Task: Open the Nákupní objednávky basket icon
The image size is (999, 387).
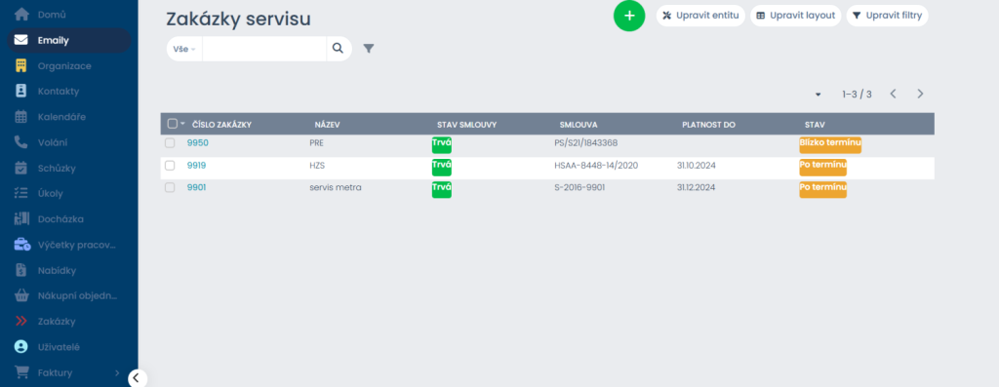Action: coord(21,295)
